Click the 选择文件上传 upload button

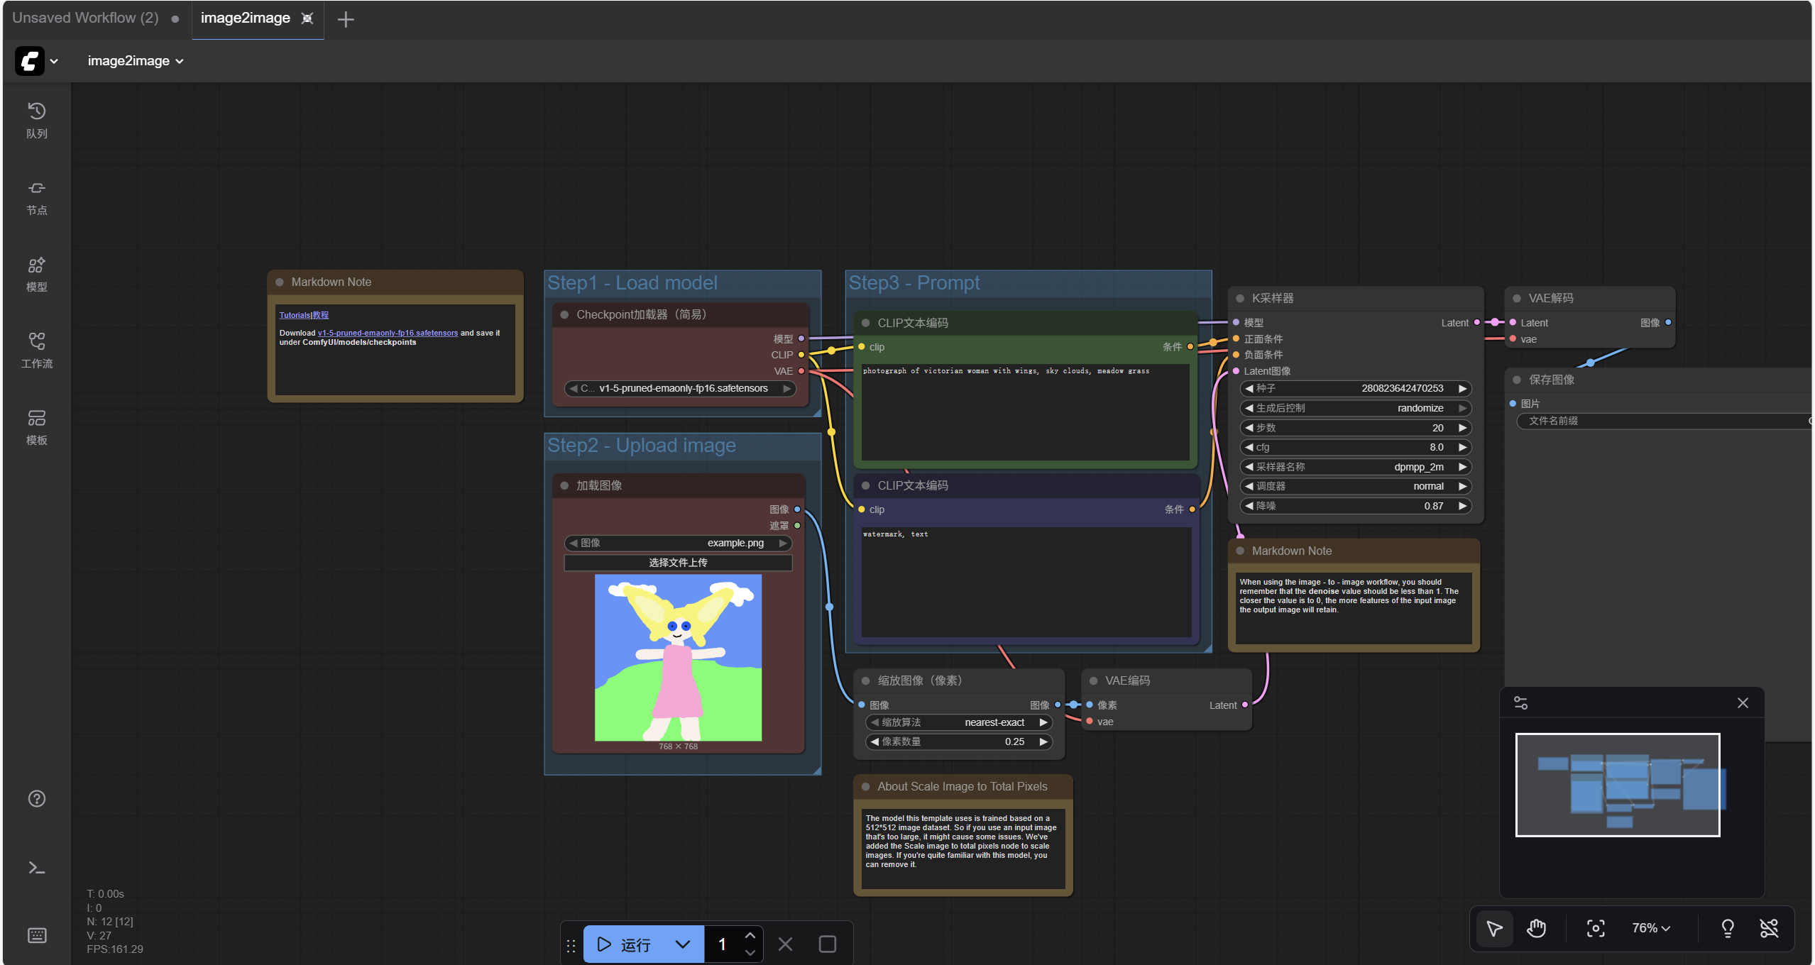click(x=677, y=563)
